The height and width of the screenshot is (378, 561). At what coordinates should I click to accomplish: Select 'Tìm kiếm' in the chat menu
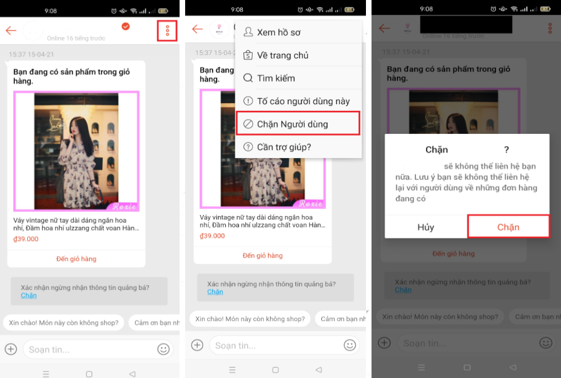tap(276, 78)
